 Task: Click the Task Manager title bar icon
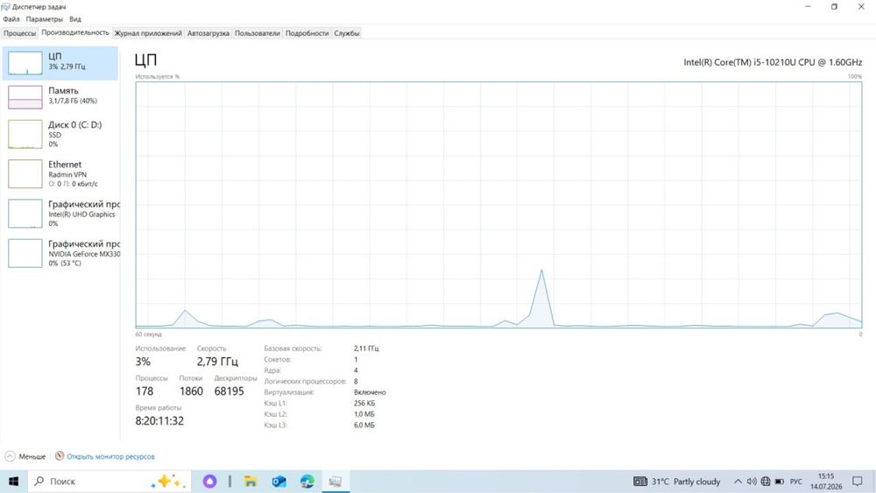(x=5, y=7)
